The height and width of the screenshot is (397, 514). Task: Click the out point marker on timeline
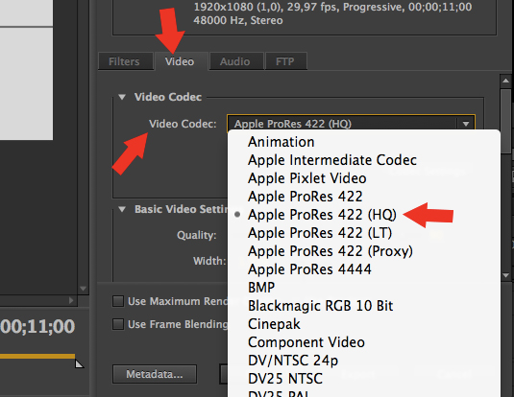point(79,363)
